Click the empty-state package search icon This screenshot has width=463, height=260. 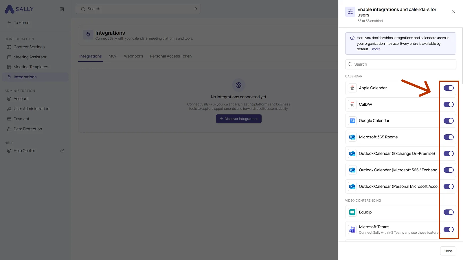(239, 85)
